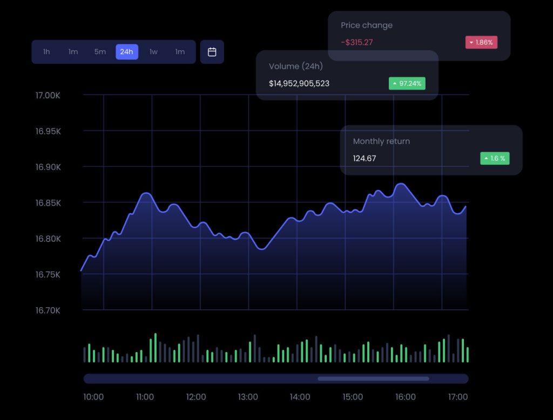Click the green up-arrow 97.24% badge
The width and height of the screenshot is (553, 420).
[407, 84]
